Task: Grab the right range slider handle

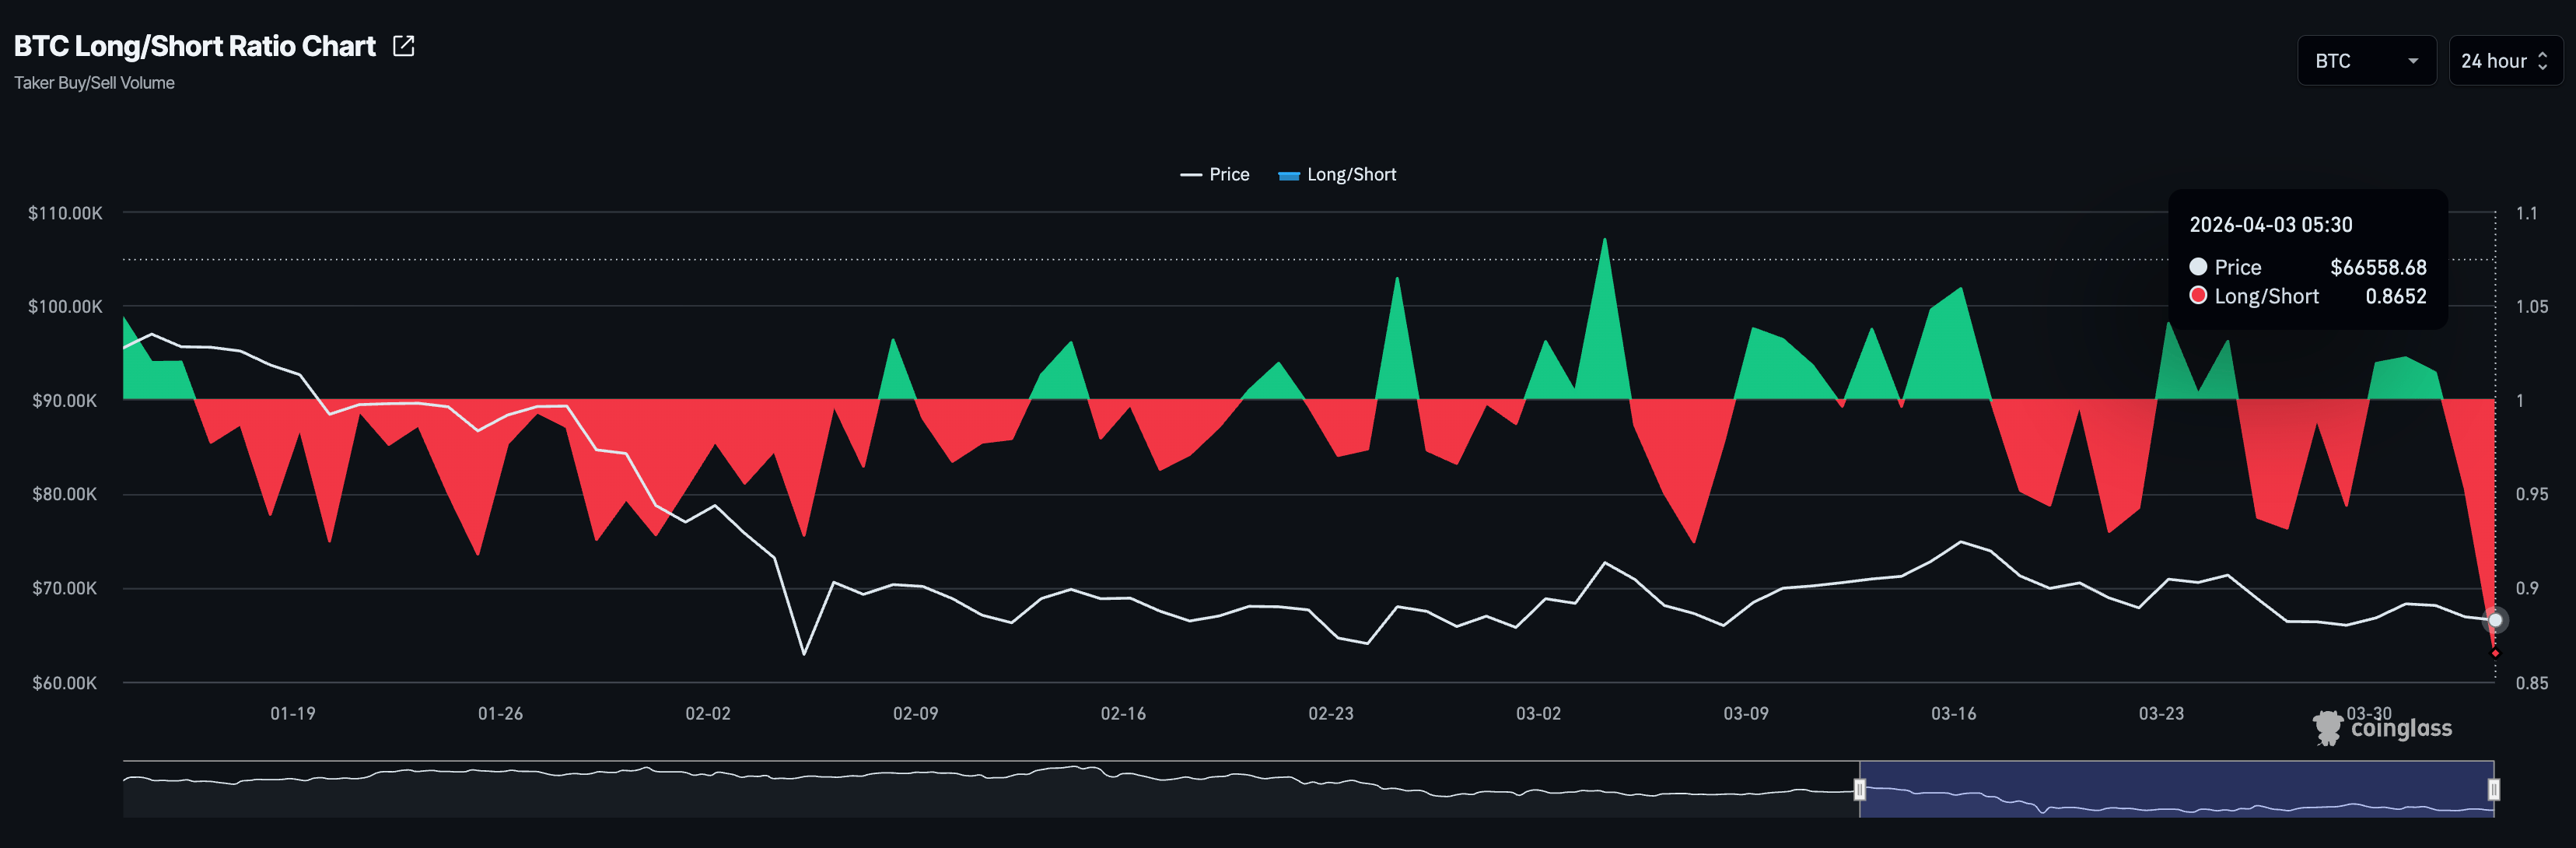Action: click(2493, 789)
